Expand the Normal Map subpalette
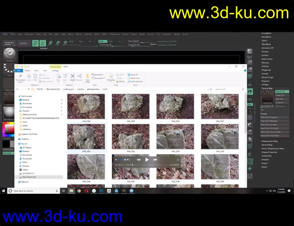 click(x=267, y=145)
